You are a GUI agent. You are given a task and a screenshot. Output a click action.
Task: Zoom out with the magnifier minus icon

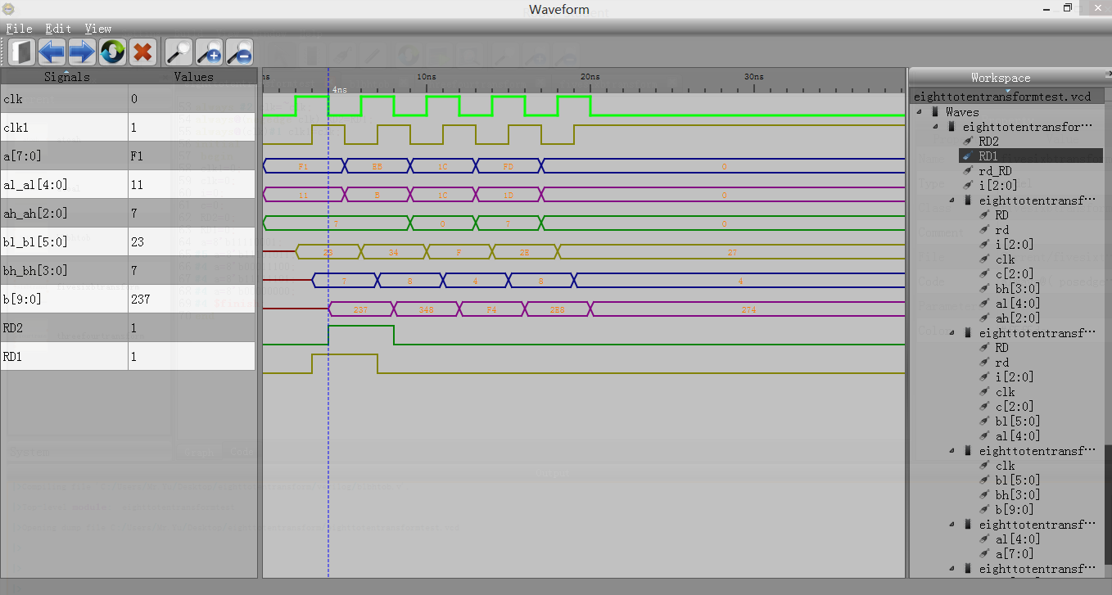239,52
